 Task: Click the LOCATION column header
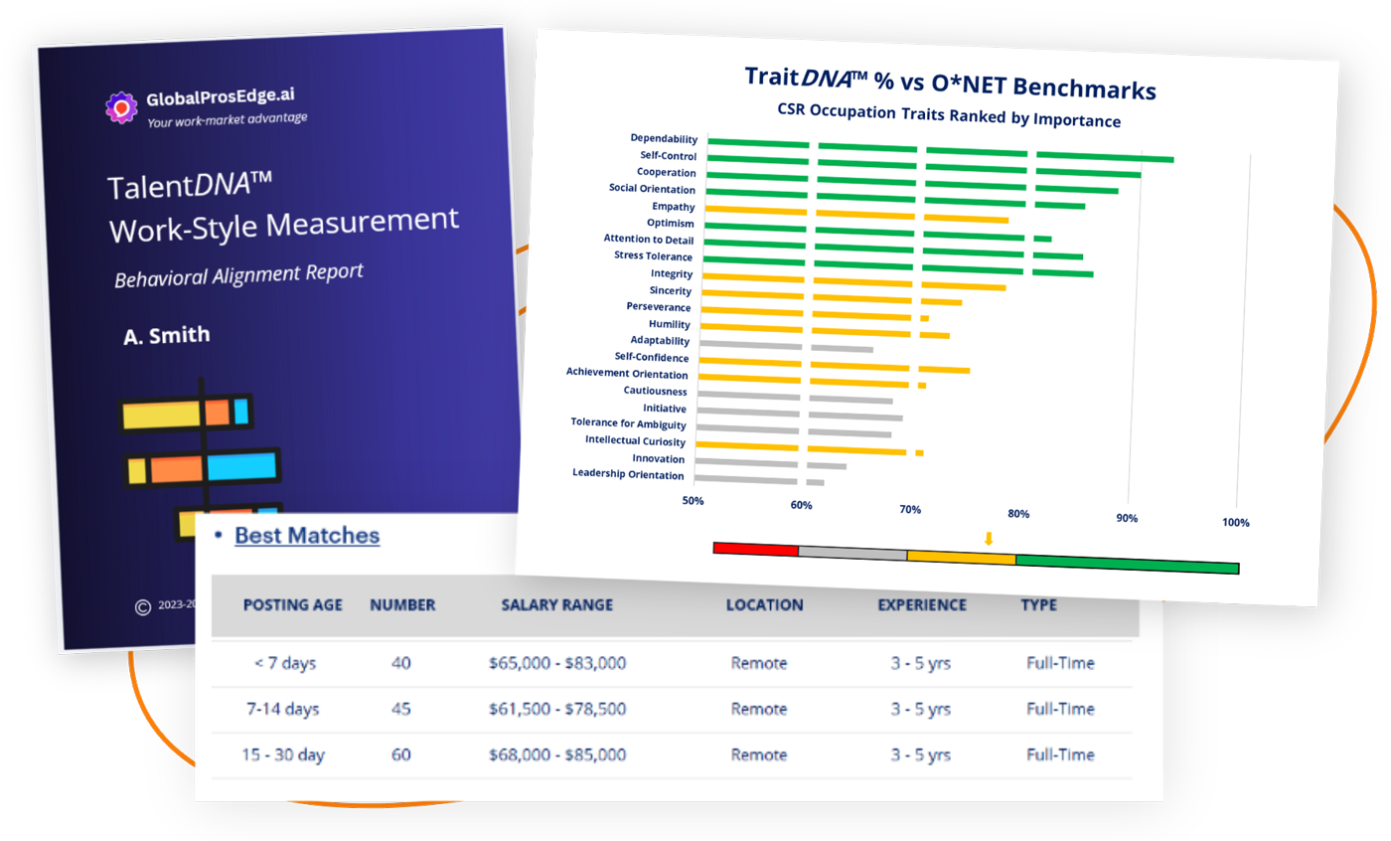click(764, 604)
